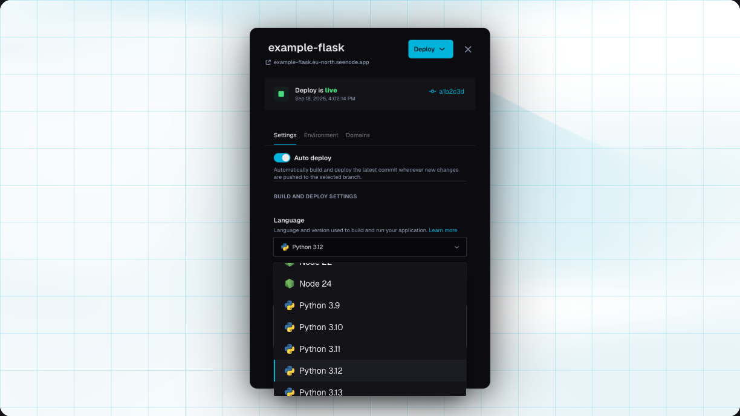This screenshot has width=740, height=416.
Task: Select the highlighted Python 3.12 option
Action: coord(370,371)
